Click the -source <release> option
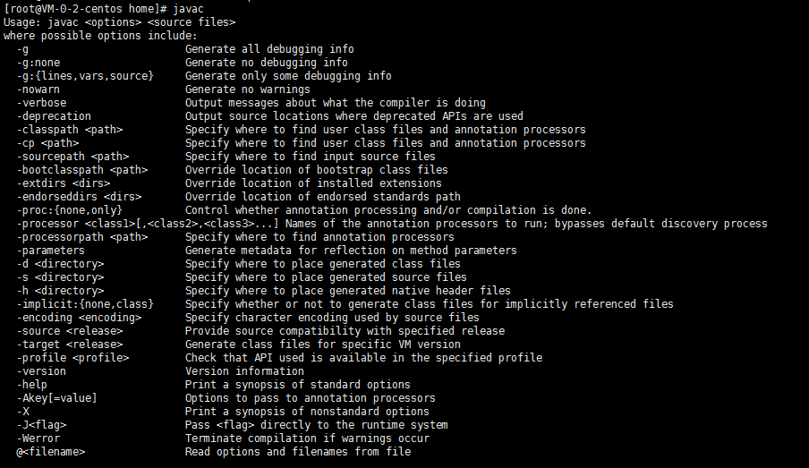Image resolution: width=809 pixels, height=468 pixels. coord(70,331)
